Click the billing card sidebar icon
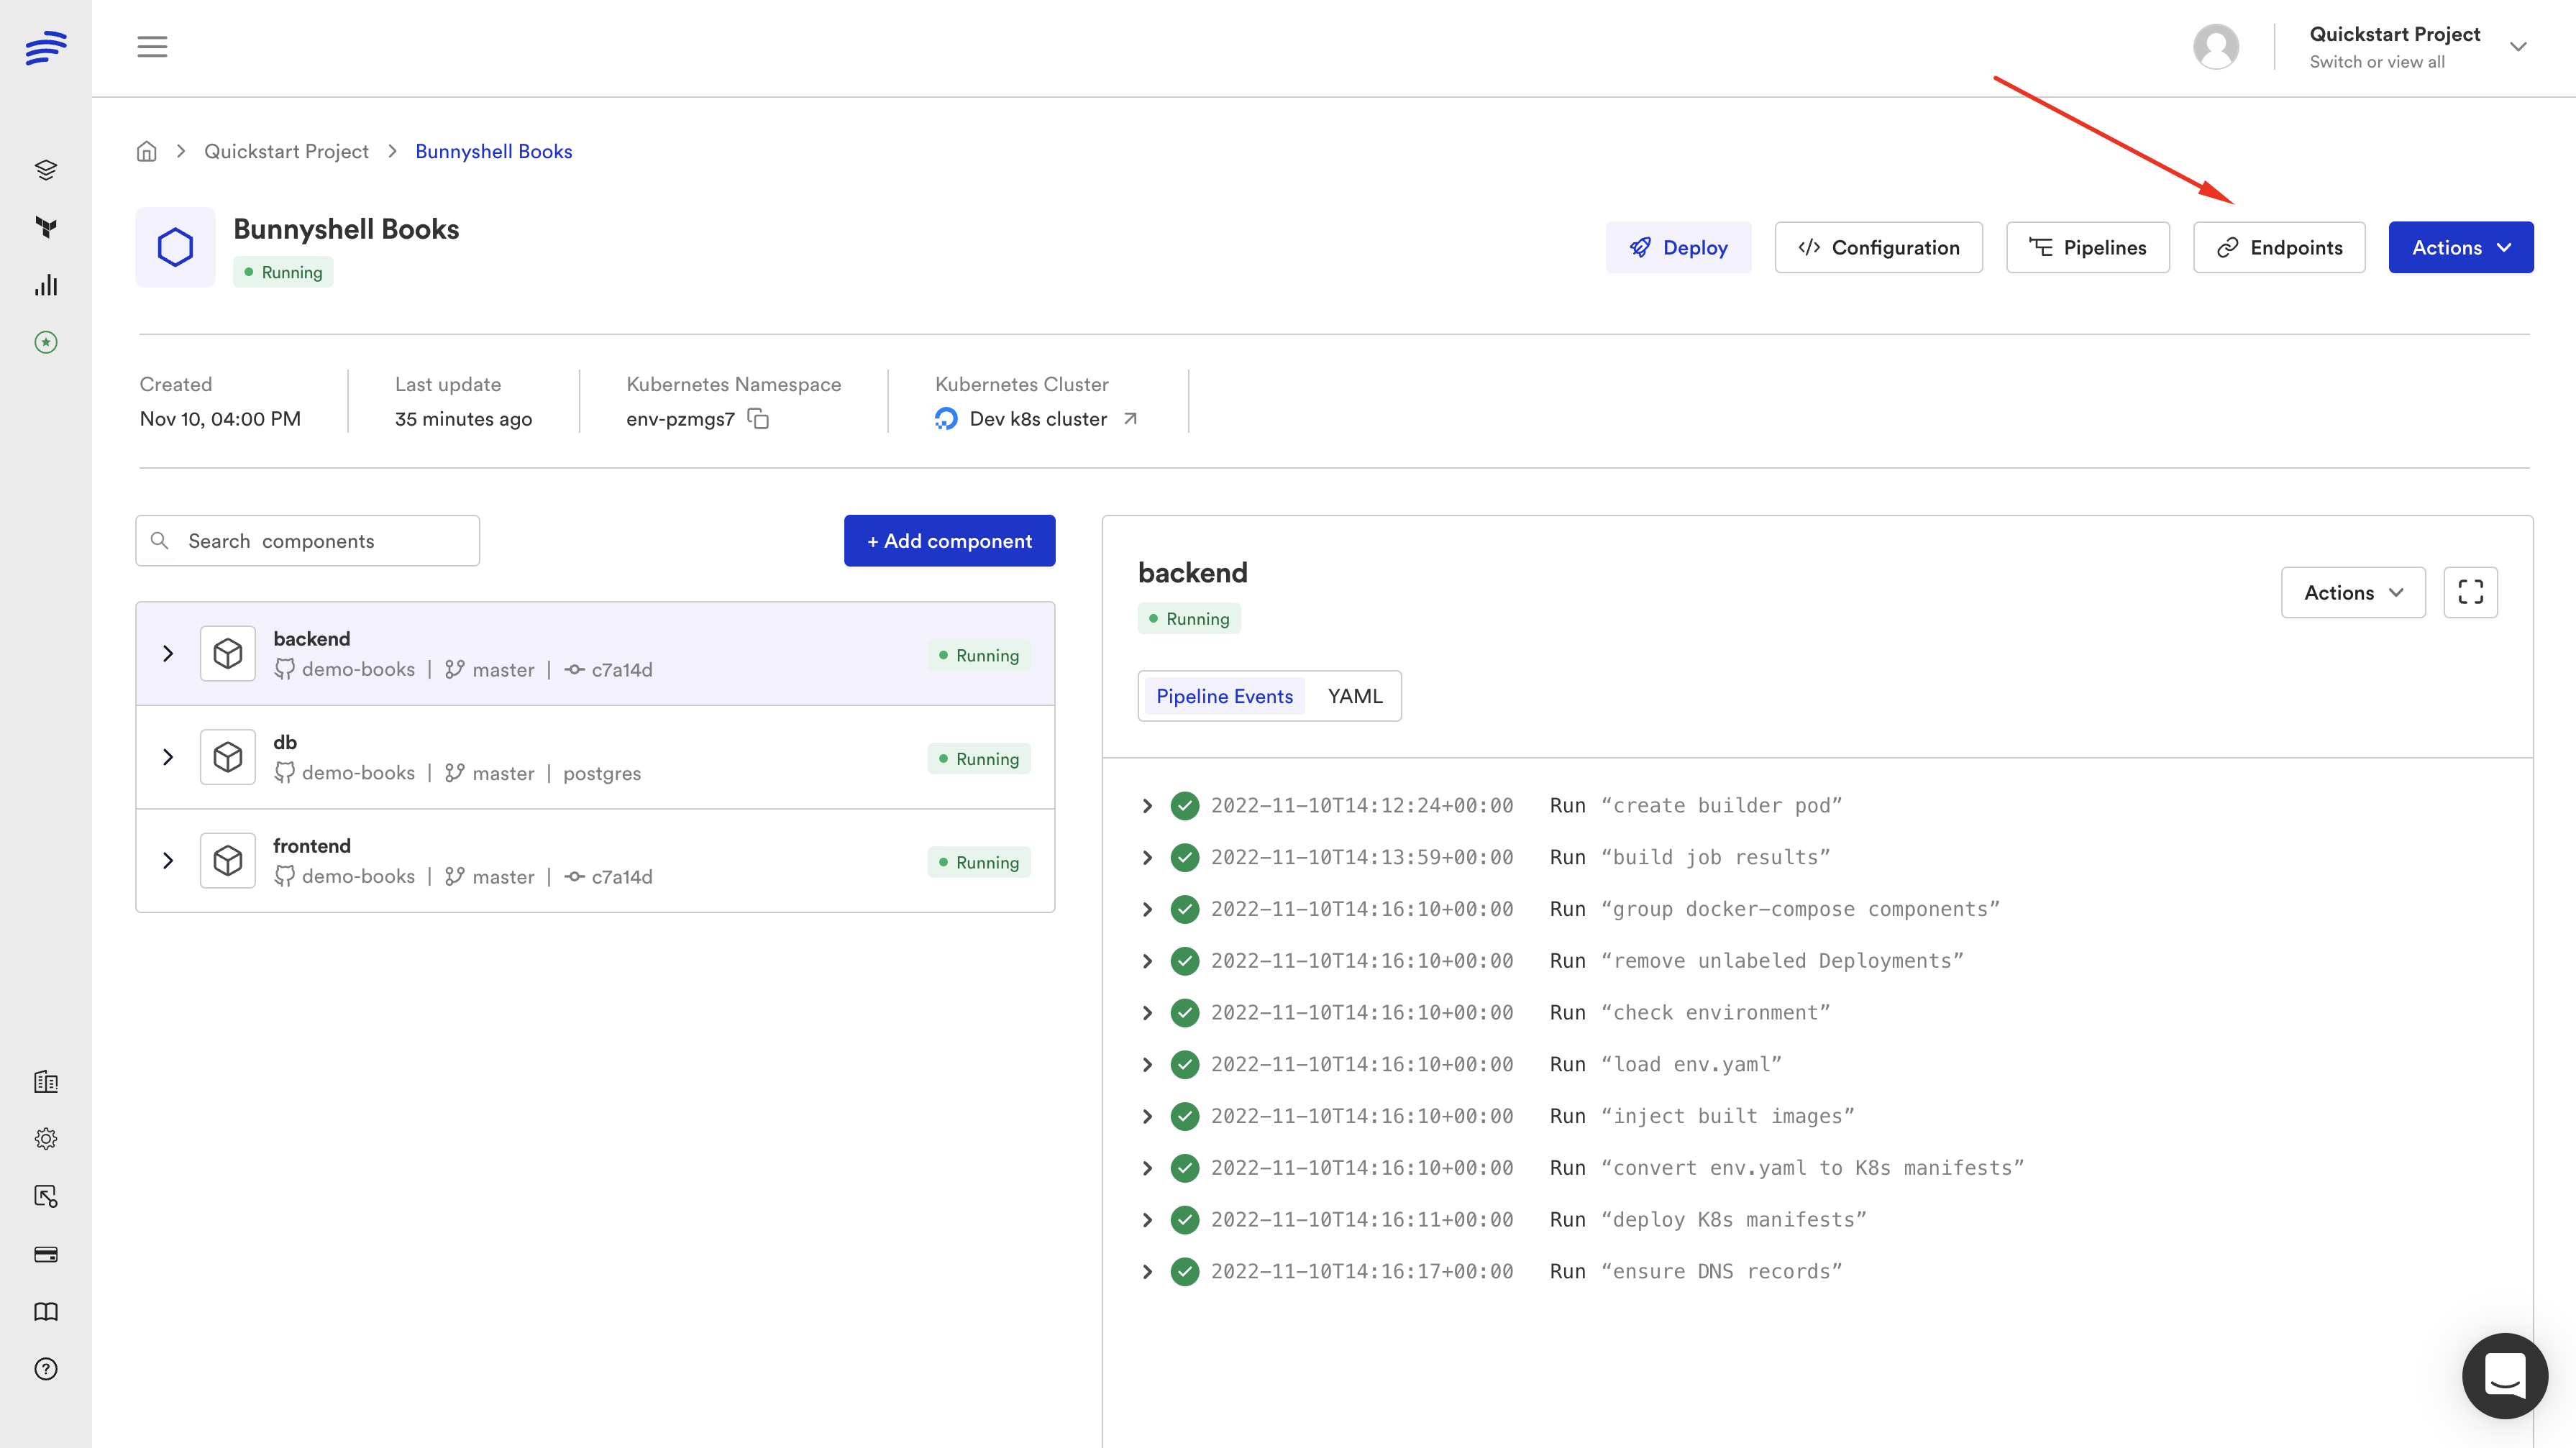Viewport: 2576px width, 1448px height. click(x=46, y=1254)
